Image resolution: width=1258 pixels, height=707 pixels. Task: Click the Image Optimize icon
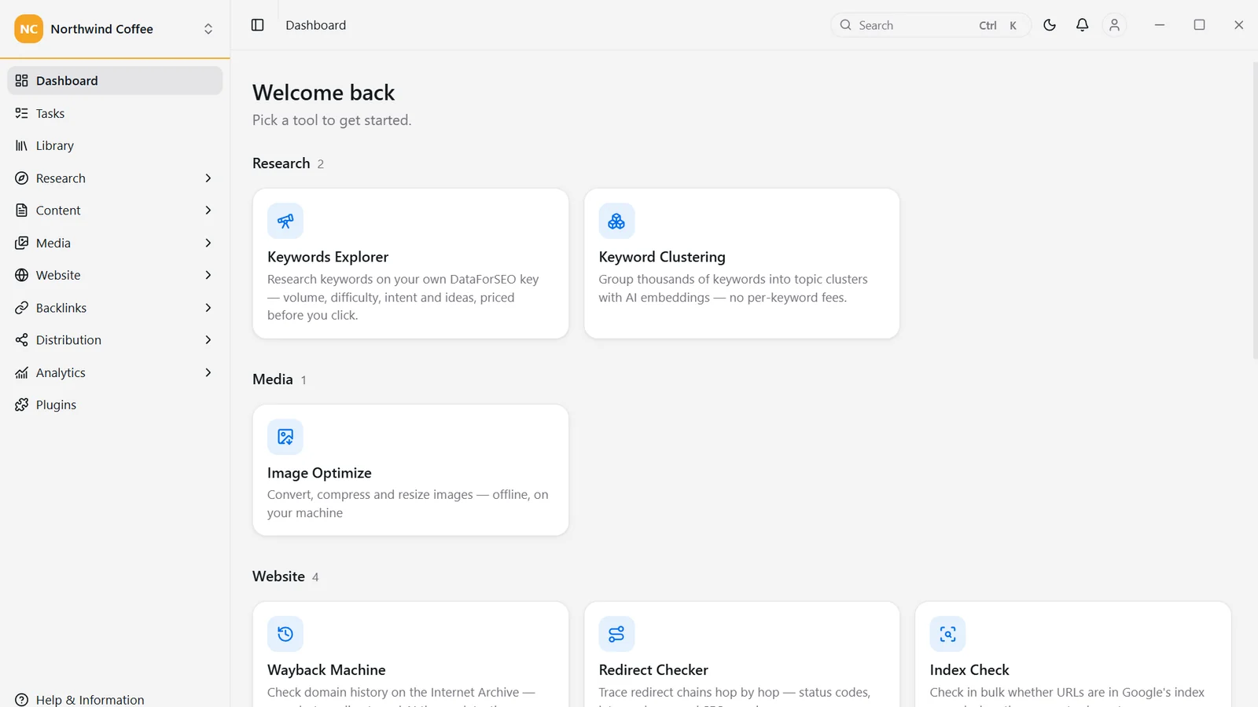[x=285, y=437]
